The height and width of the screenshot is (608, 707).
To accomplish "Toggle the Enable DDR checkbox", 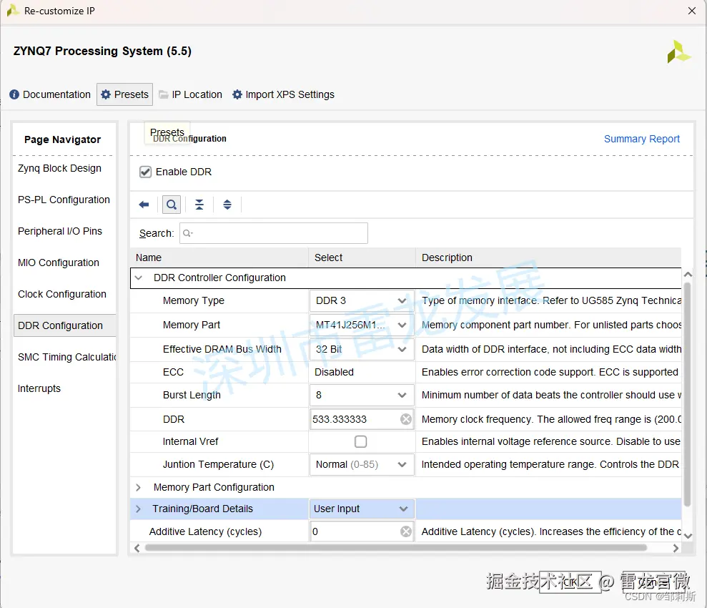I will [145, 172].
